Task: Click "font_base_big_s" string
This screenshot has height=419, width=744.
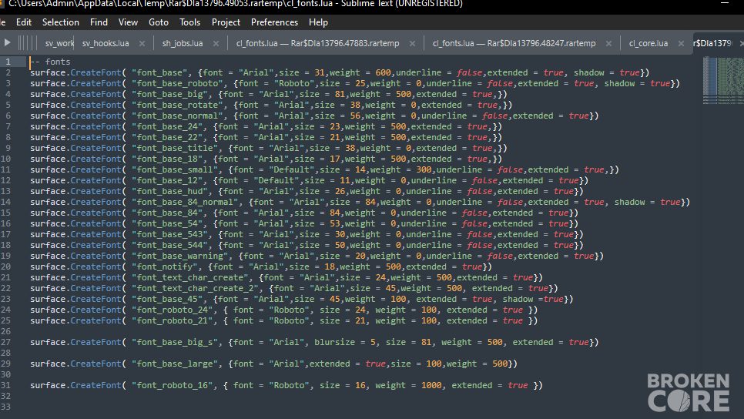Action: 175,342
